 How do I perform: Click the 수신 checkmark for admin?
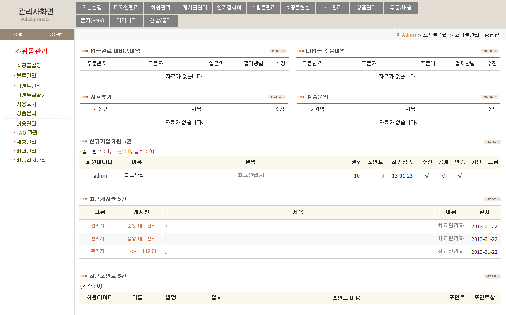click(x=427, y=176)
